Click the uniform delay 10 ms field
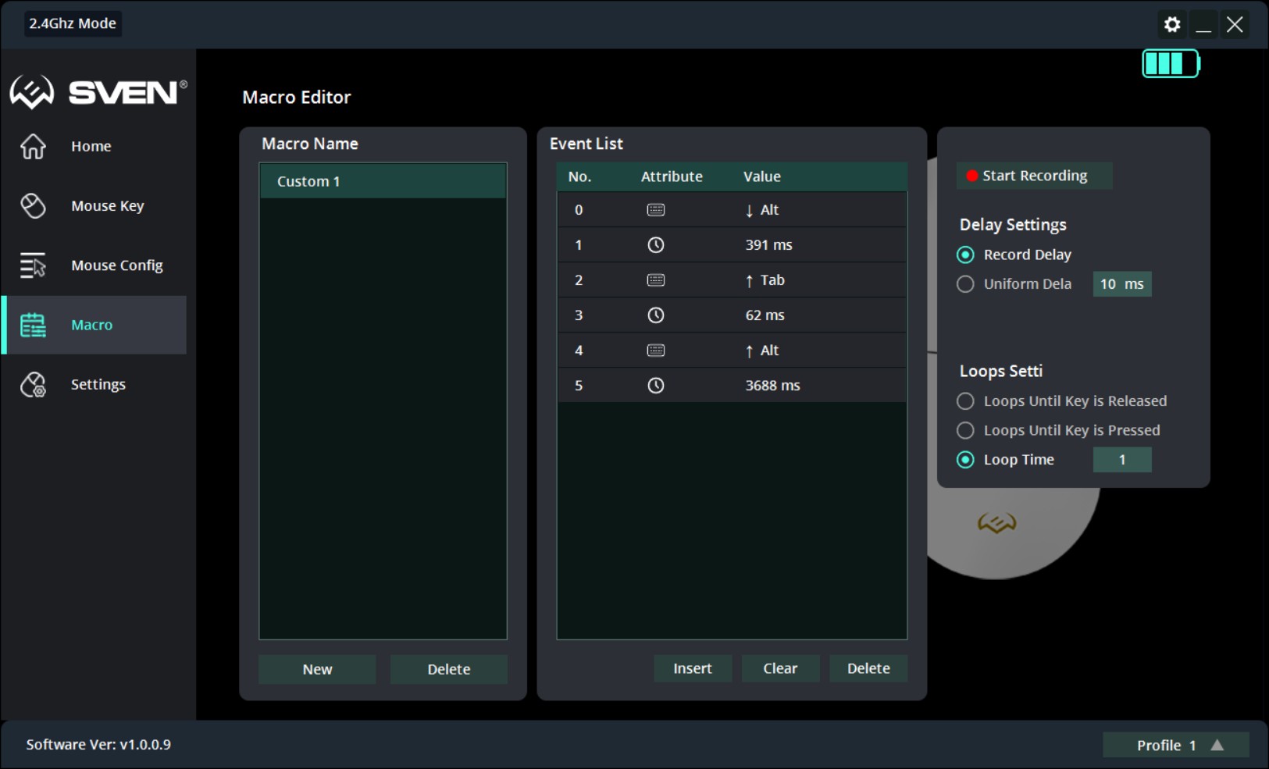 pyautogui.click(x=1122, y=284)
